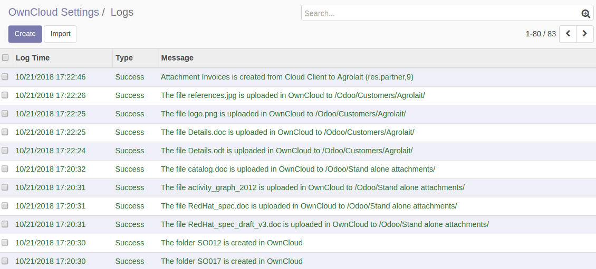
Task: Click the search magnifier icon
Action: click(x=585, y=14)
